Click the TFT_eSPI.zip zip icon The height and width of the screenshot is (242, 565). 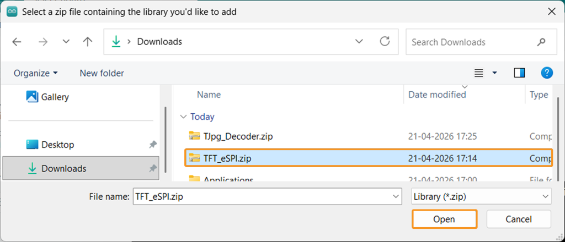195,158
